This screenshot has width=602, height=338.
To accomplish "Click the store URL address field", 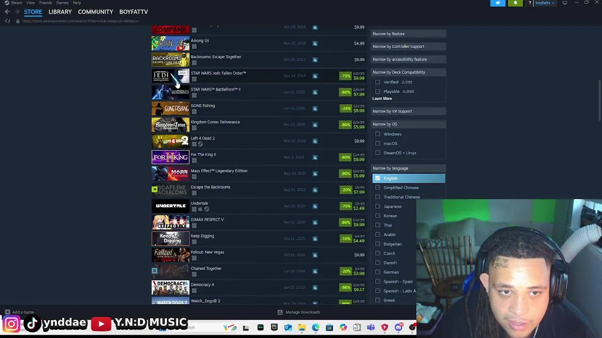I will (80, 21).
